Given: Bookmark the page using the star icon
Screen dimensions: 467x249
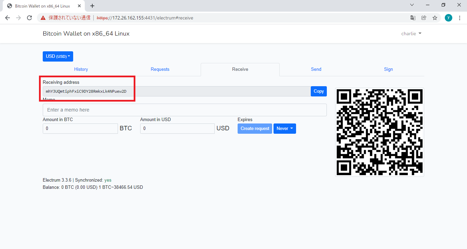Looking at the screenshot, I should tap(435, 17).
